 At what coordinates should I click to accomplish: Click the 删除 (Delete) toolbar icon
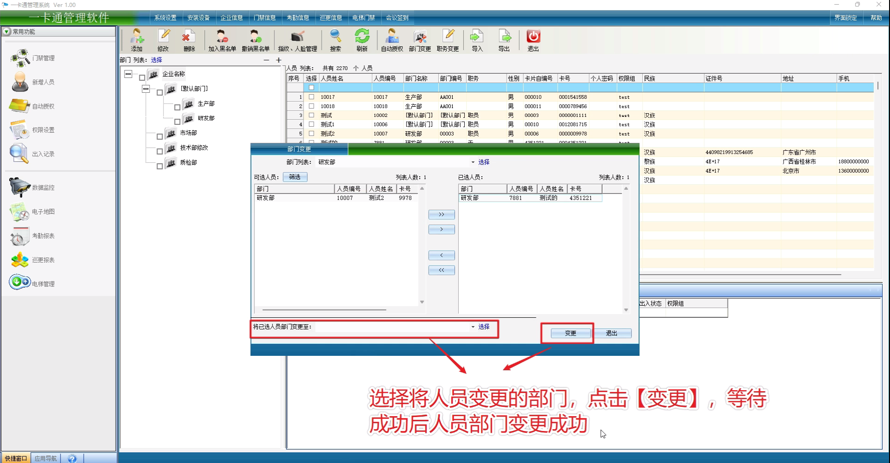click(x=189, y=40)
